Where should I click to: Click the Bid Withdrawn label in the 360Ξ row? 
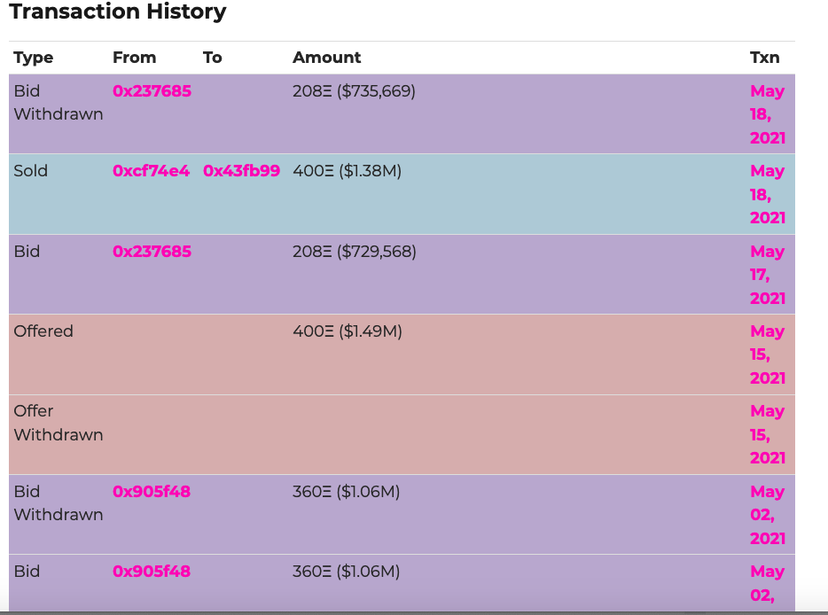59,503
